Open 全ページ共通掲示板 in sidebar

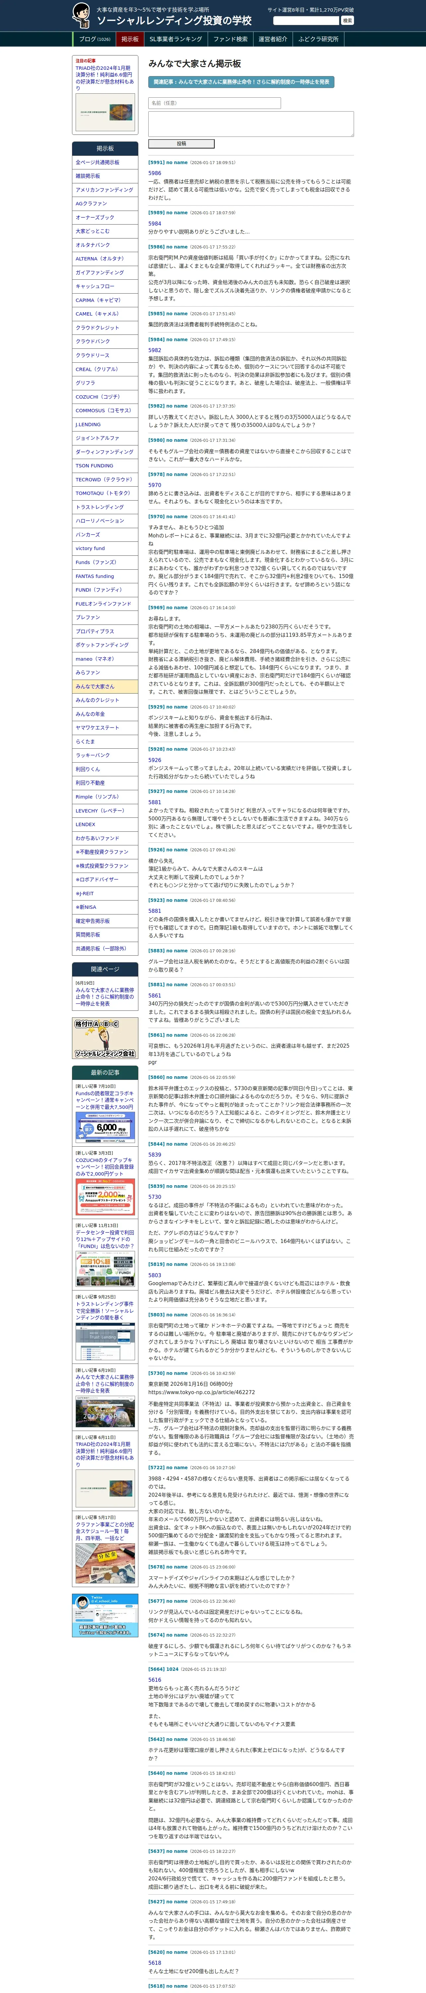pos(105,162)
